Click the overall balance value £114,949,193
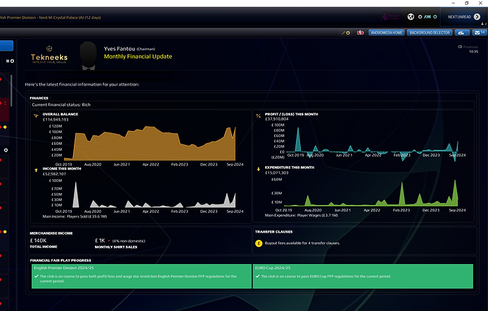Viewport: 488px width, 311px height. [55, 120]
